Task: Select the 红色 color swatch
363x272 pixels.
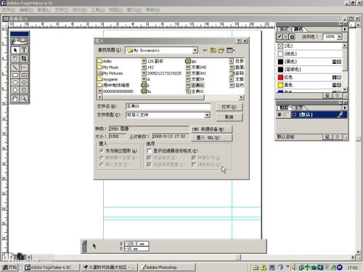Action: pos(309,78)
